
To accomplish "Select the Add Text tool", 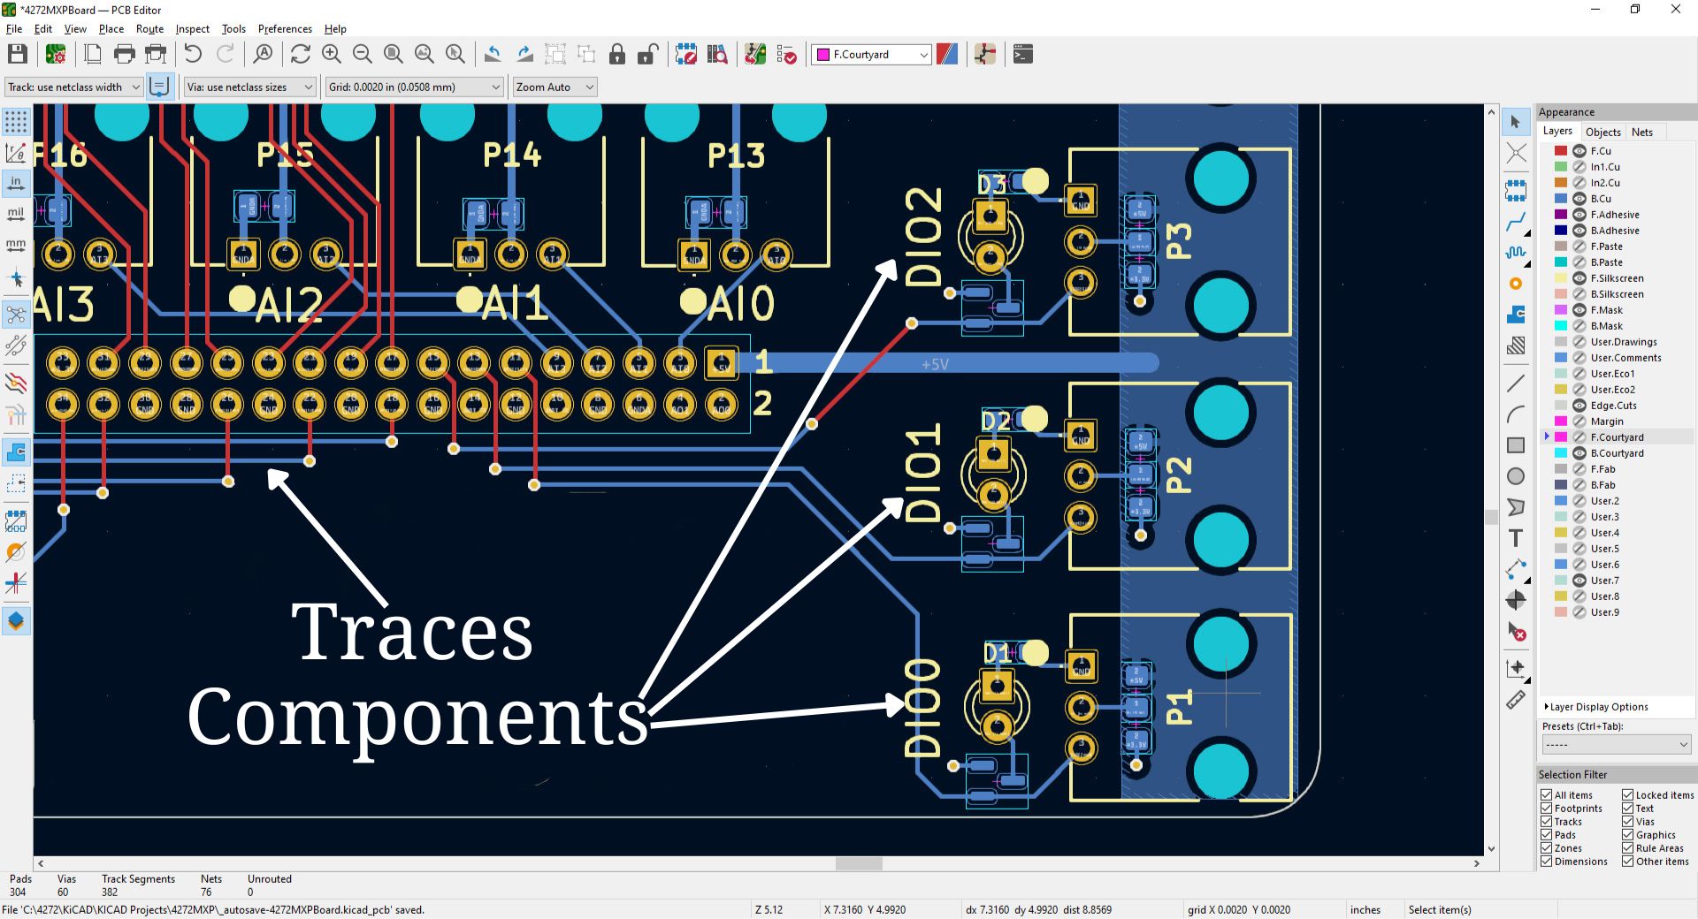I will [1516, 536].
